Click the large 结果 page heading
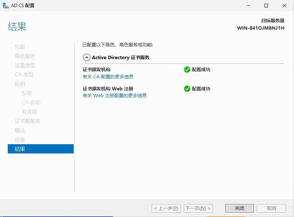 [x=17, y=27]
